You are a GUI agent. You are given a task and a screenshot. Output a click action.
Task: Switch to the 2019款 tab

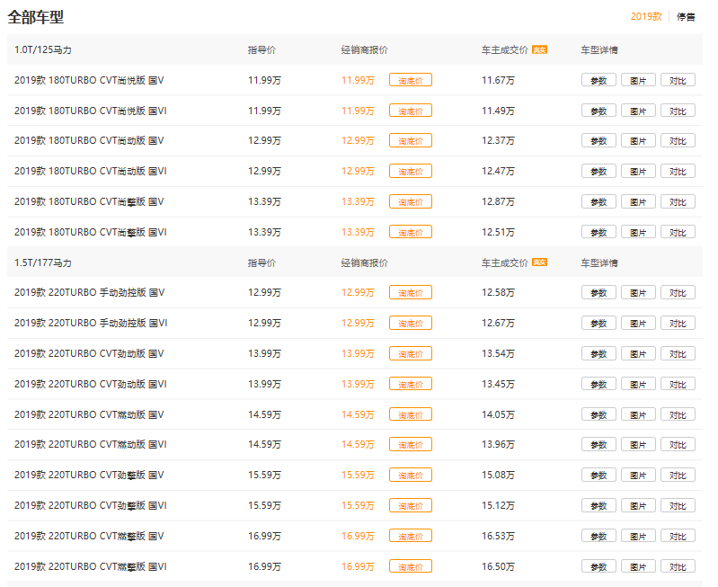coord(645,16)
